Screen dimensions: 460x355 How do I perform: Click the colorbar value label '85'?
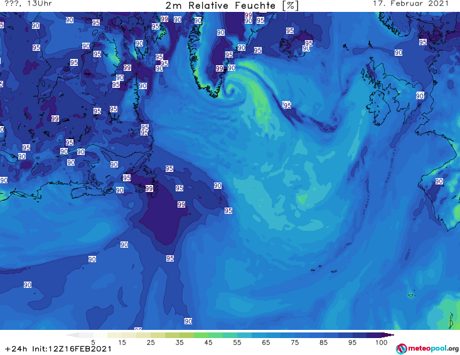323,342
